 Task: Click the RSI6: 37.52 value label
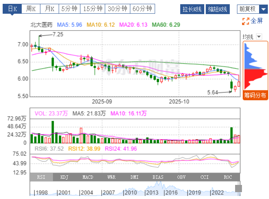(49, 149)
